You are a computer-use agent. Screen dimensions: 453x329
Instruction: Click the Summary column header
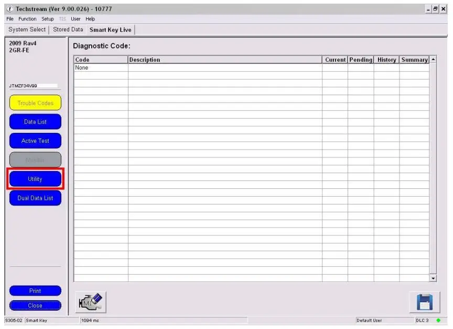coord(414,60)
